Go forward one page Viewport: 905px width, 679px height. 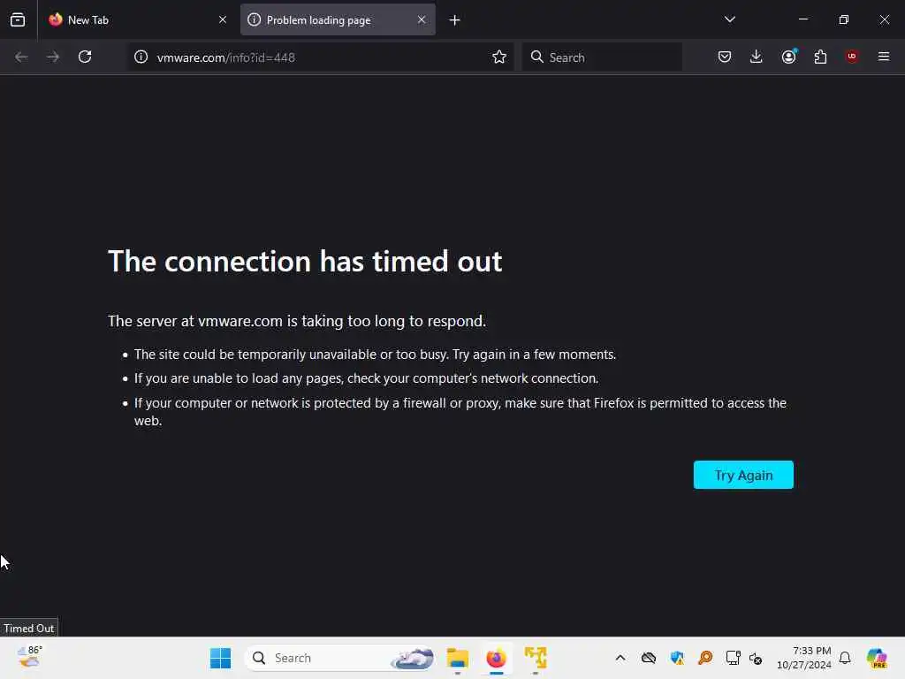(53, 57)
